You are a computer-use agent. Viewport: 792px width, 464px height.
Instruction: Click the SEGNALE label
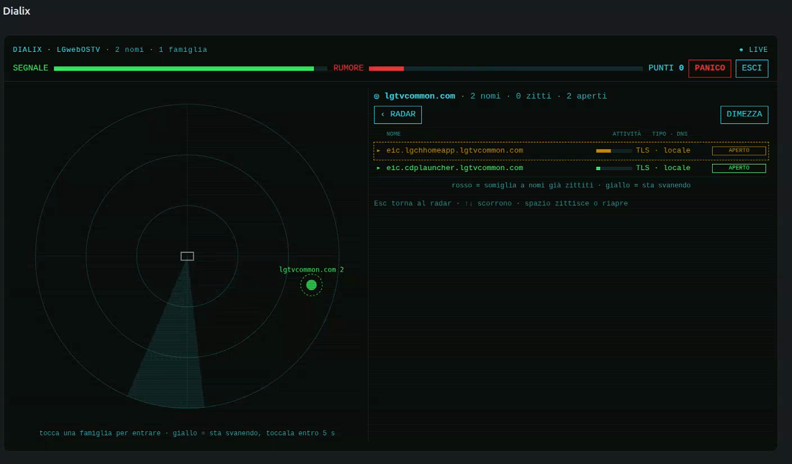(30, 68)
